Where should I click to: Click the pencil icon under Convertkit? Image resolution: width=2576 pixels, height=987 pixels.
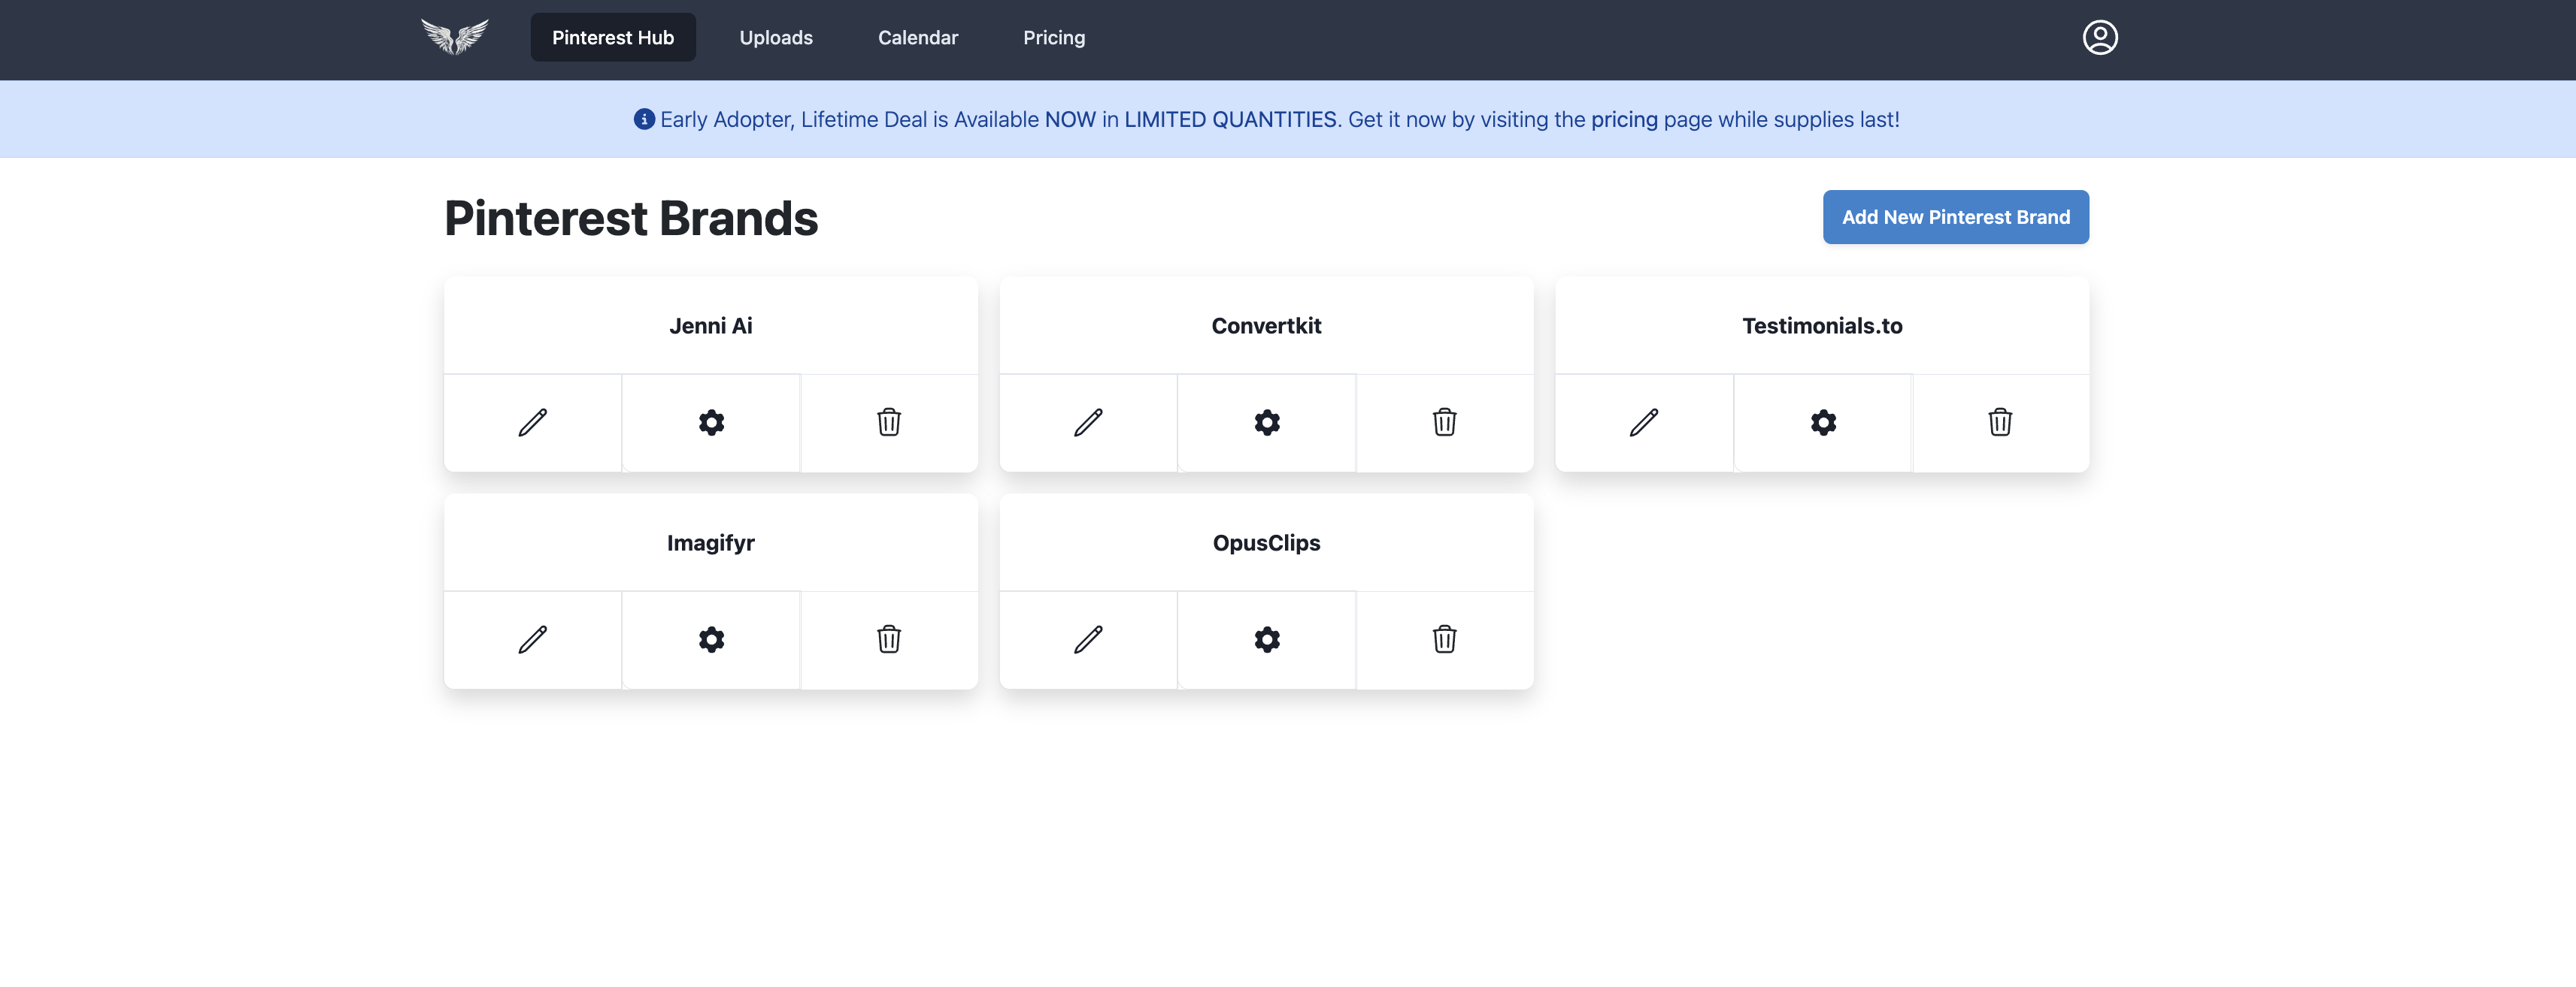tap(1089, 423)
